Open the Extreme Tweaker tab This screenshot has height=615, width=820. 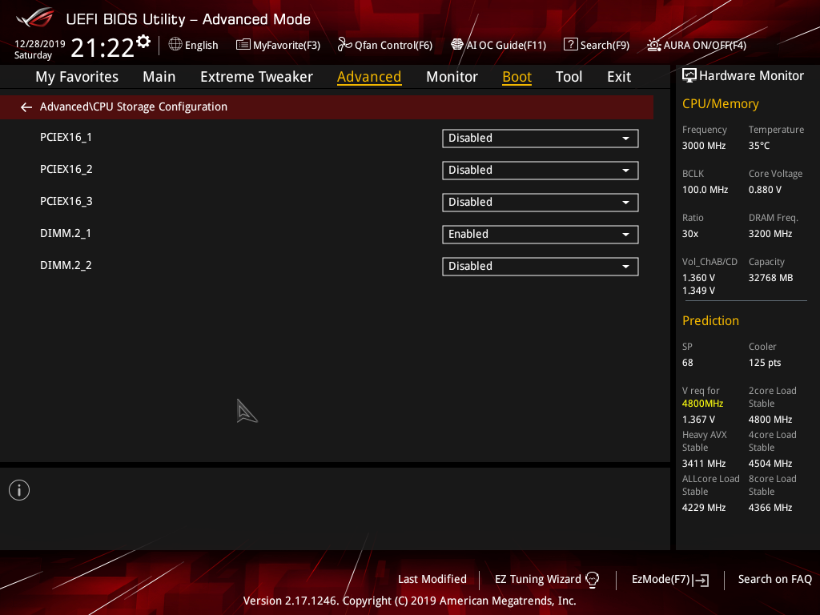pos(256,77)
